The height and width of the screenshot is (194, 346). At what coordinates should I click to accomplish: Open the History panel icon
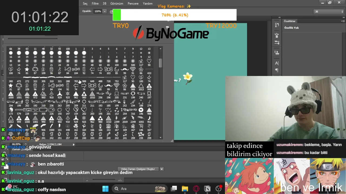click(x=277, y=25)
